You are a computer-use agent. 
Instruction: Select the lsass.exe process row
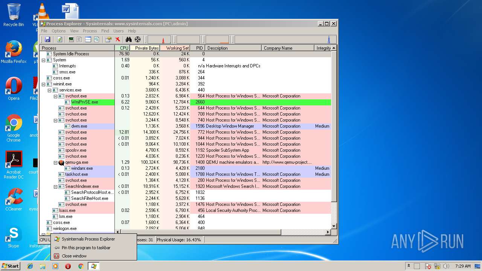pyautogui.click(x=185, y=210)
